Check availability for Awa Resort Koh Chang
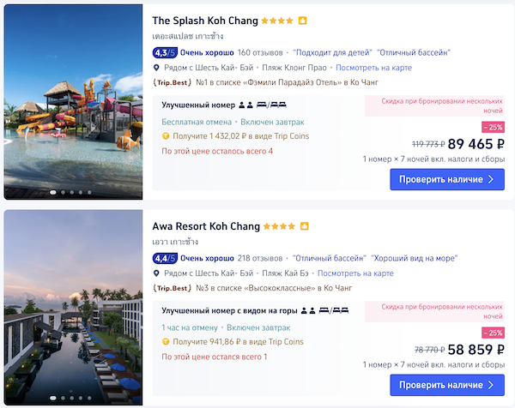Viewport: 515px width, 408px height. (x=447, y=385)
